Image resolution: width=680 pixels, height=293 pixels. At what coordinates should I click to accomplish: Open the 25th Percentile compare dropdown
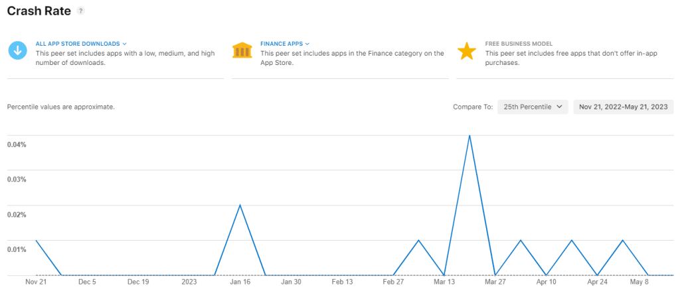click(533, 107)
